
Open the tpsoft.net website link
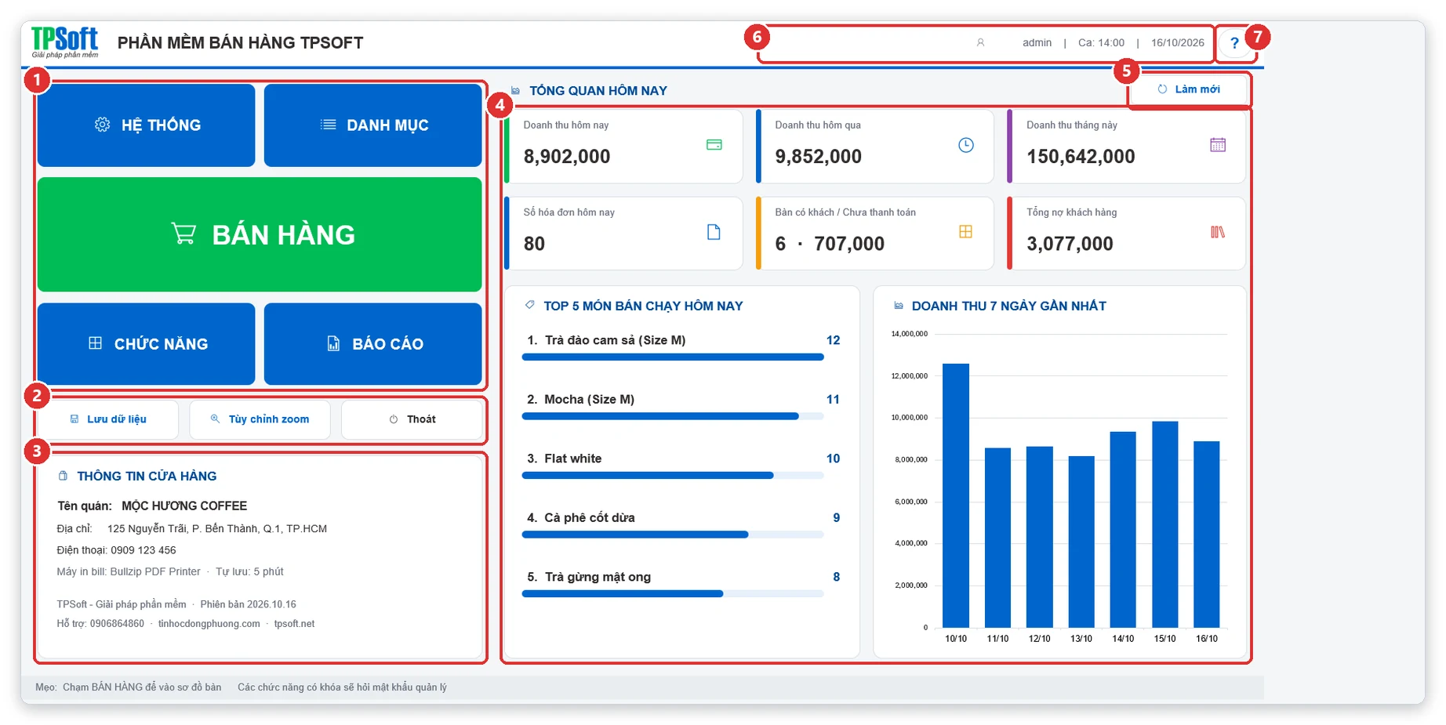[294, 624]
